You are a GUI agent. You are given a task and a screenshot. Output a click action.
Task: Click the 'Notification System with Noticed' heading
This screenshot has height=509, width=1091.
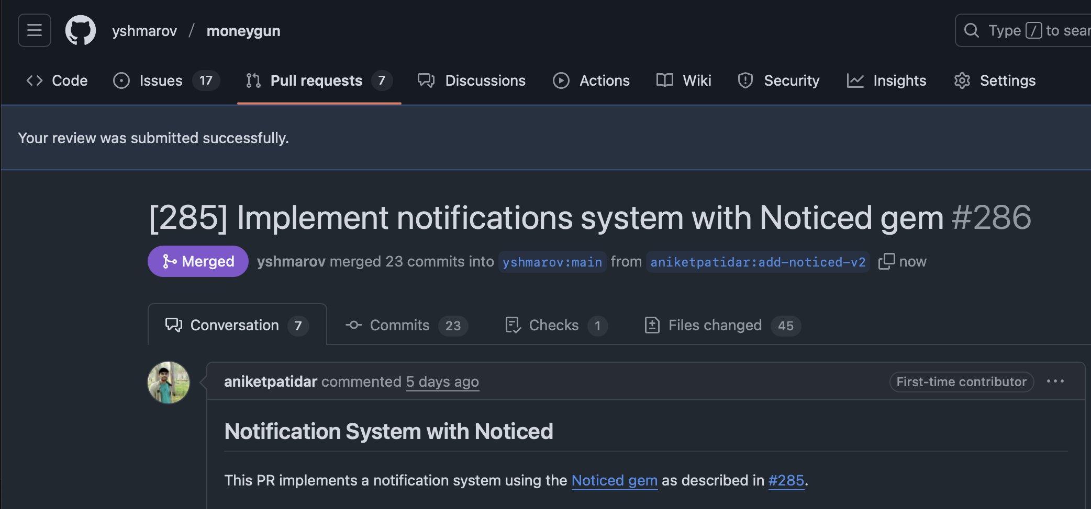point(388,432)
